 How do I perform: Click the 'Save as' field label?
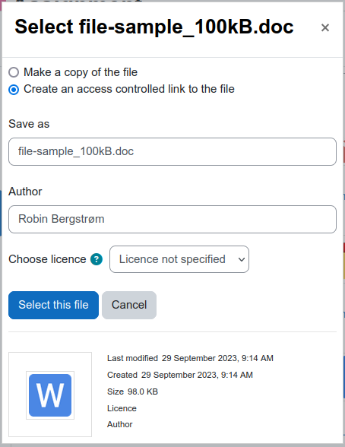coord(29,124)
